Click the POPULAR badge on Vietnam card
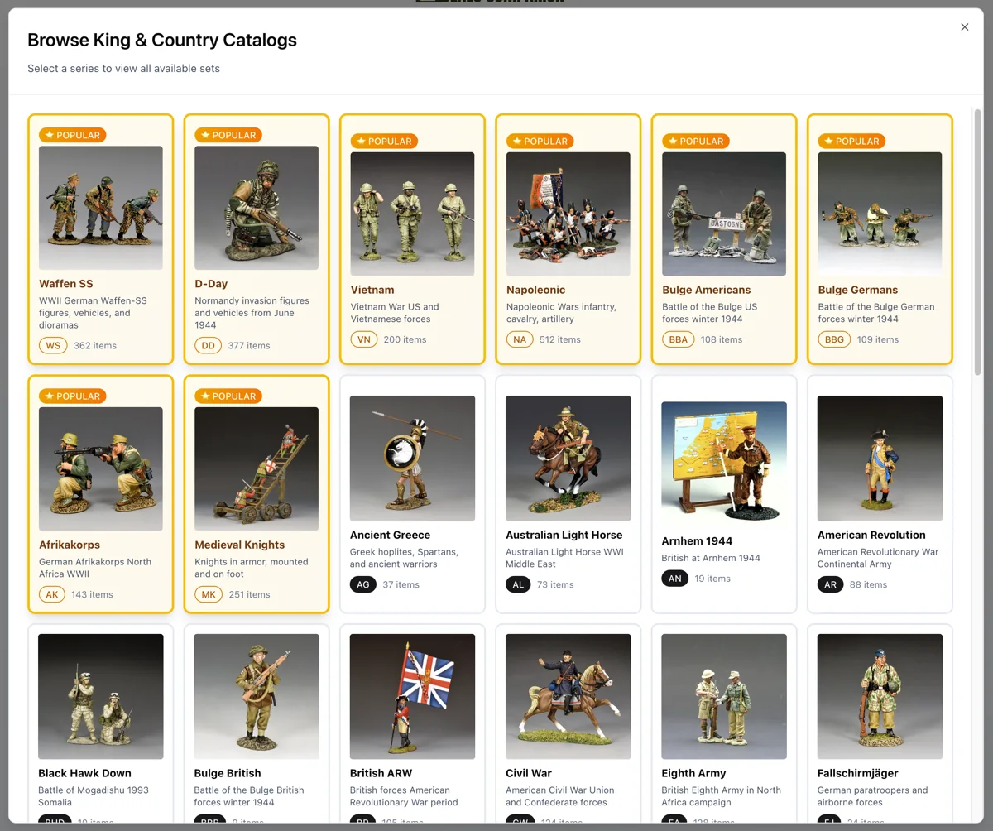 [x=384, y=141]
